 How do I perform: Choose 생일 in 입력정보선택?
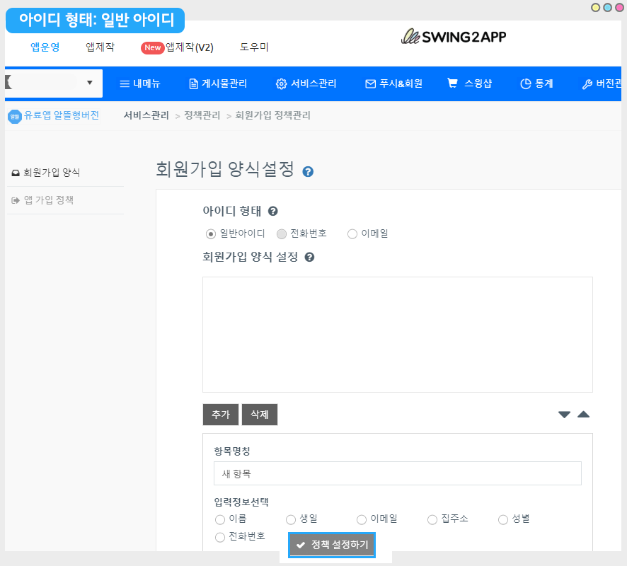pyautogui.click(x=291, y=520)
